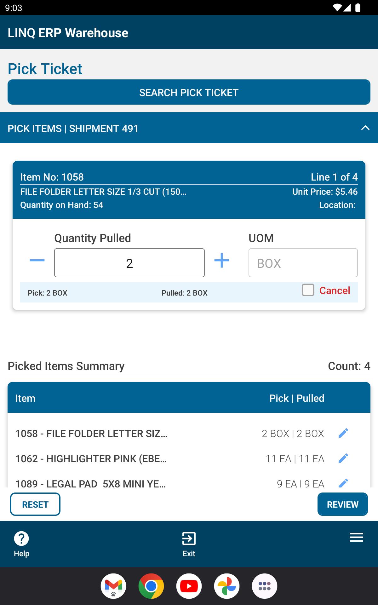The width and height of the screenshot is (378, 605).
Task: Edit the highlighter pink row pencil icon
Action: pyautogui.click(x=343, y=458)
